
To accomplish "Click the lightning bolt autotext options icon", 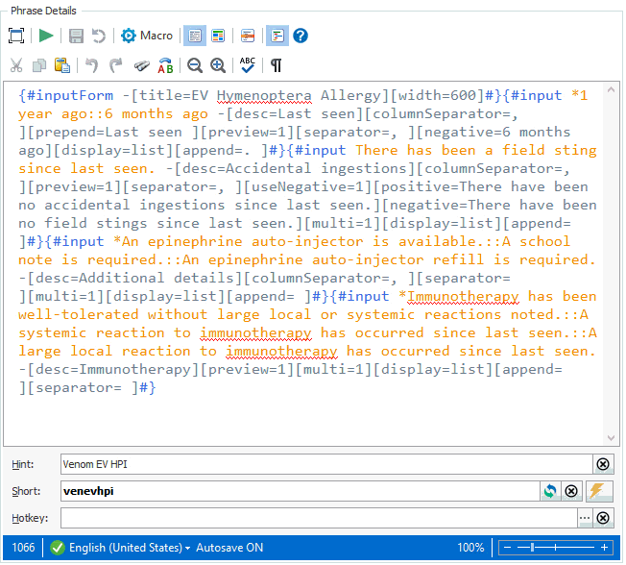I will click(600, 492).
